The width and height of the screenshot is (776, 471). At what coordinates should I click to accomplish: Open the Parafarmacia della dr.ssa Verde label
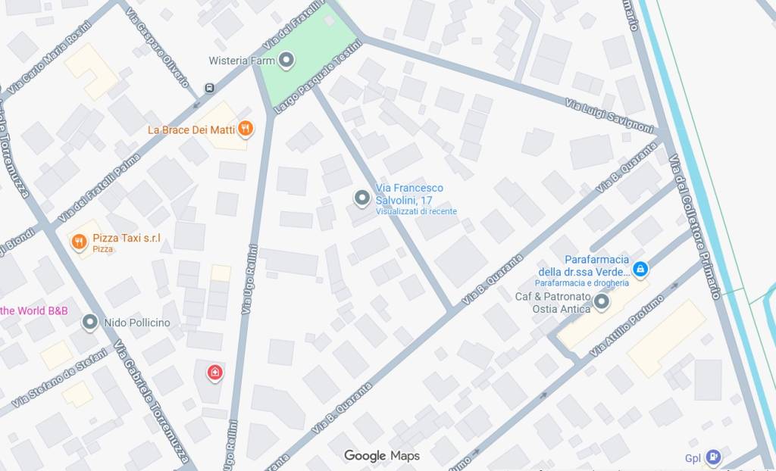(x=584, y=266)
